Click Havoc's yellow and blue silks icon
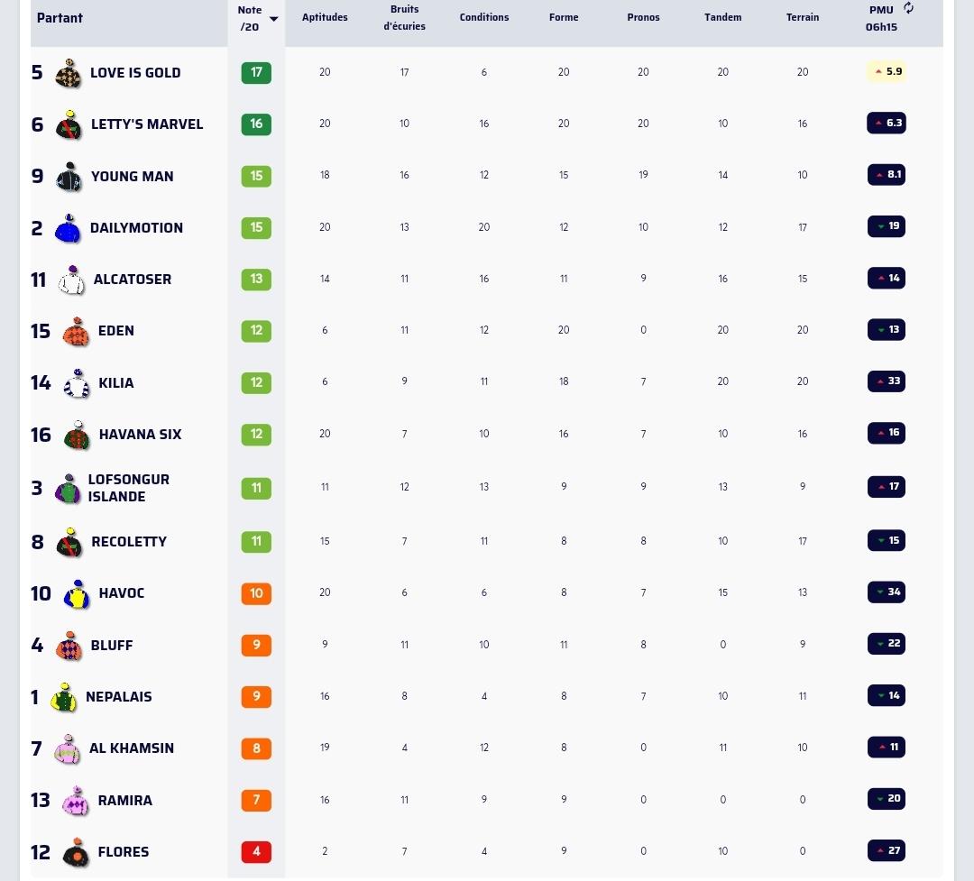The image size is (974, 881). pyautogui.click(x=77, y=594)
